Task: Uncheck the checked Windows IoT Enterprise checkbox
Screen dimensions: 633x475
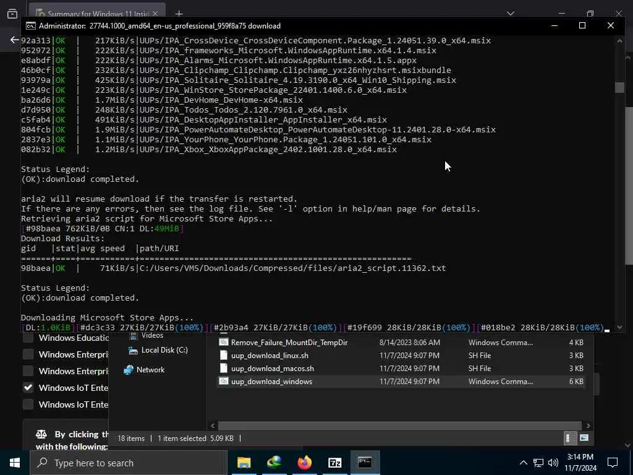Action: tap(28, 387)
